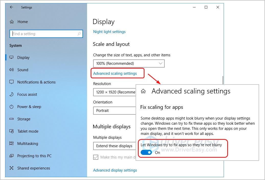Open the Multitasking settings page
The height and width of the screenshot is (180, 265).
[x=28, y=144]
